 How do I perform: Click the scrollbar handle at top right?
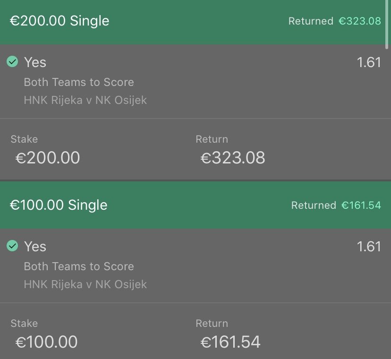point(387,24)
